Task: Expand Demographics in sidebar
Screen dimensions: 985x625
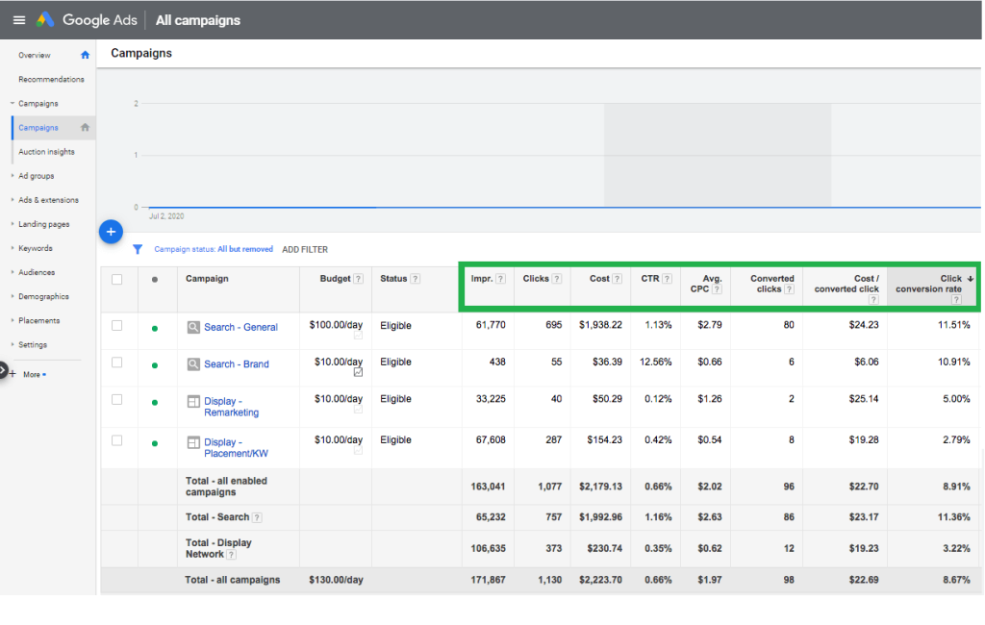Action: tap(12, 296)
